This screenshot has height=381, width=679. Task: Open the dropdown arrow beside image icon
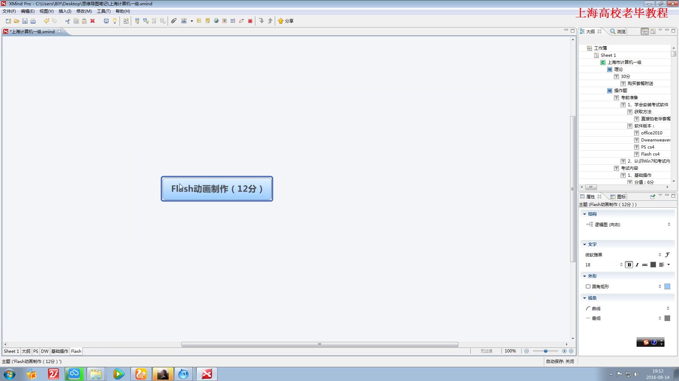(x=192, y=21)
